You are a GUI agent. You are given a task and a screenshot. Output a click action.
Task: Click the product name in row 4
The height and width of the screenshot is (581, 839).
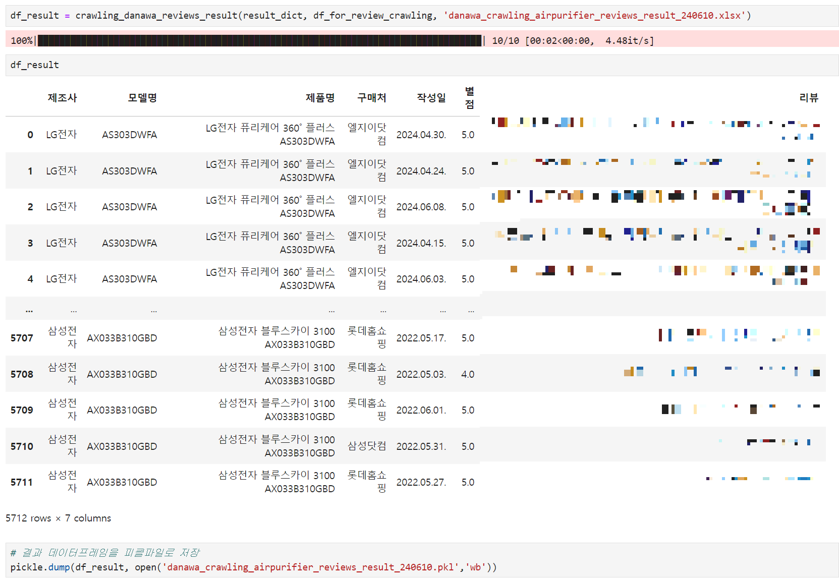click(270, 279)
